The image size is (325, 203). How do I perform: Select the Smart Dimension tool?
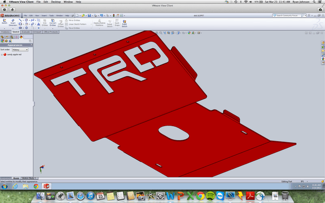pos(13,22)
